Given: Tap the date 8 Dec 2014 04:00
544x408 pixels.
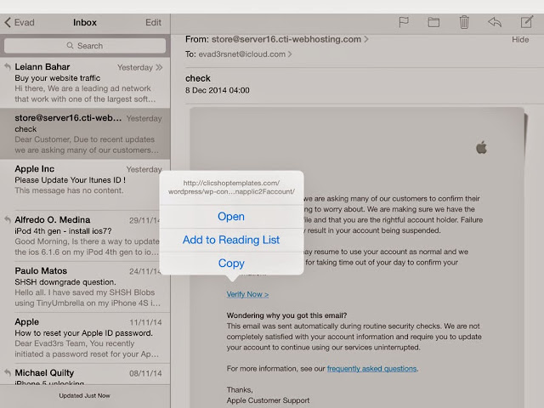Looking at the screenshot, I should coord(218,90).
